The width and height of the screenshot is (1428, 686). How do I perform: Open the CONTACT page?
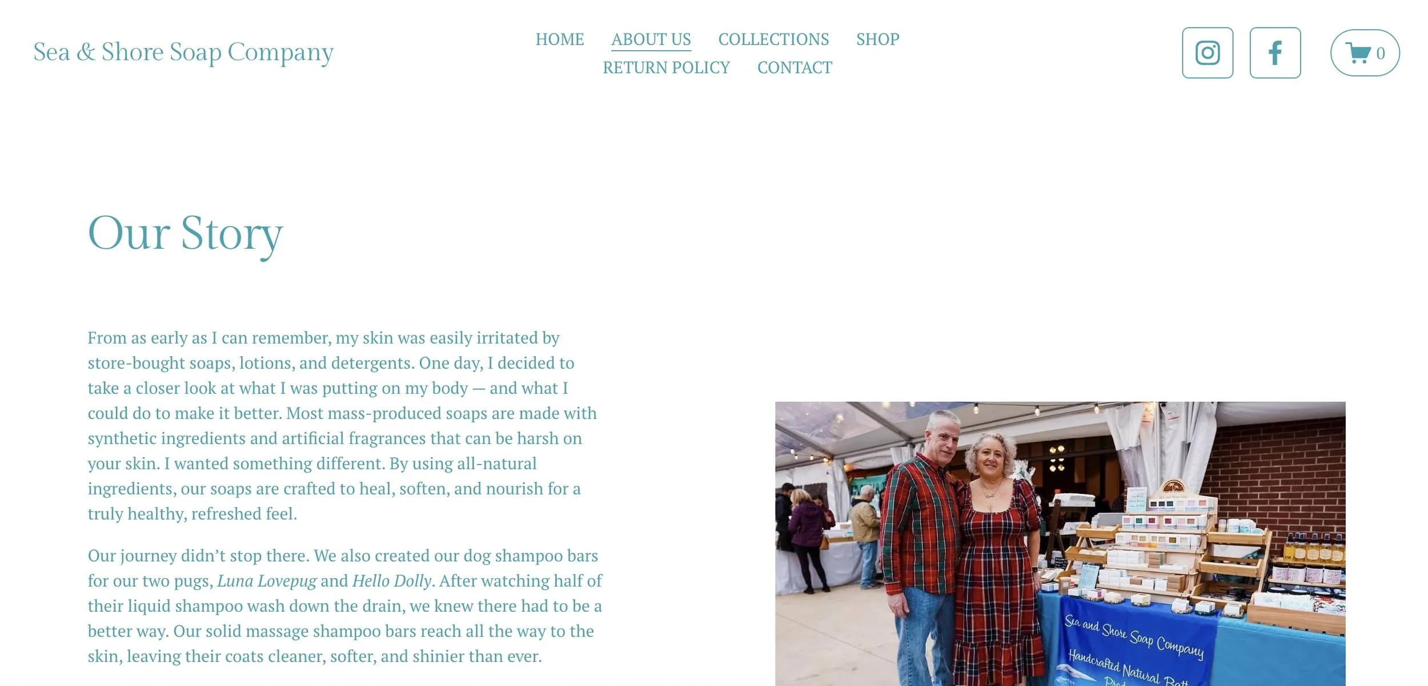(x=795, y=68)
